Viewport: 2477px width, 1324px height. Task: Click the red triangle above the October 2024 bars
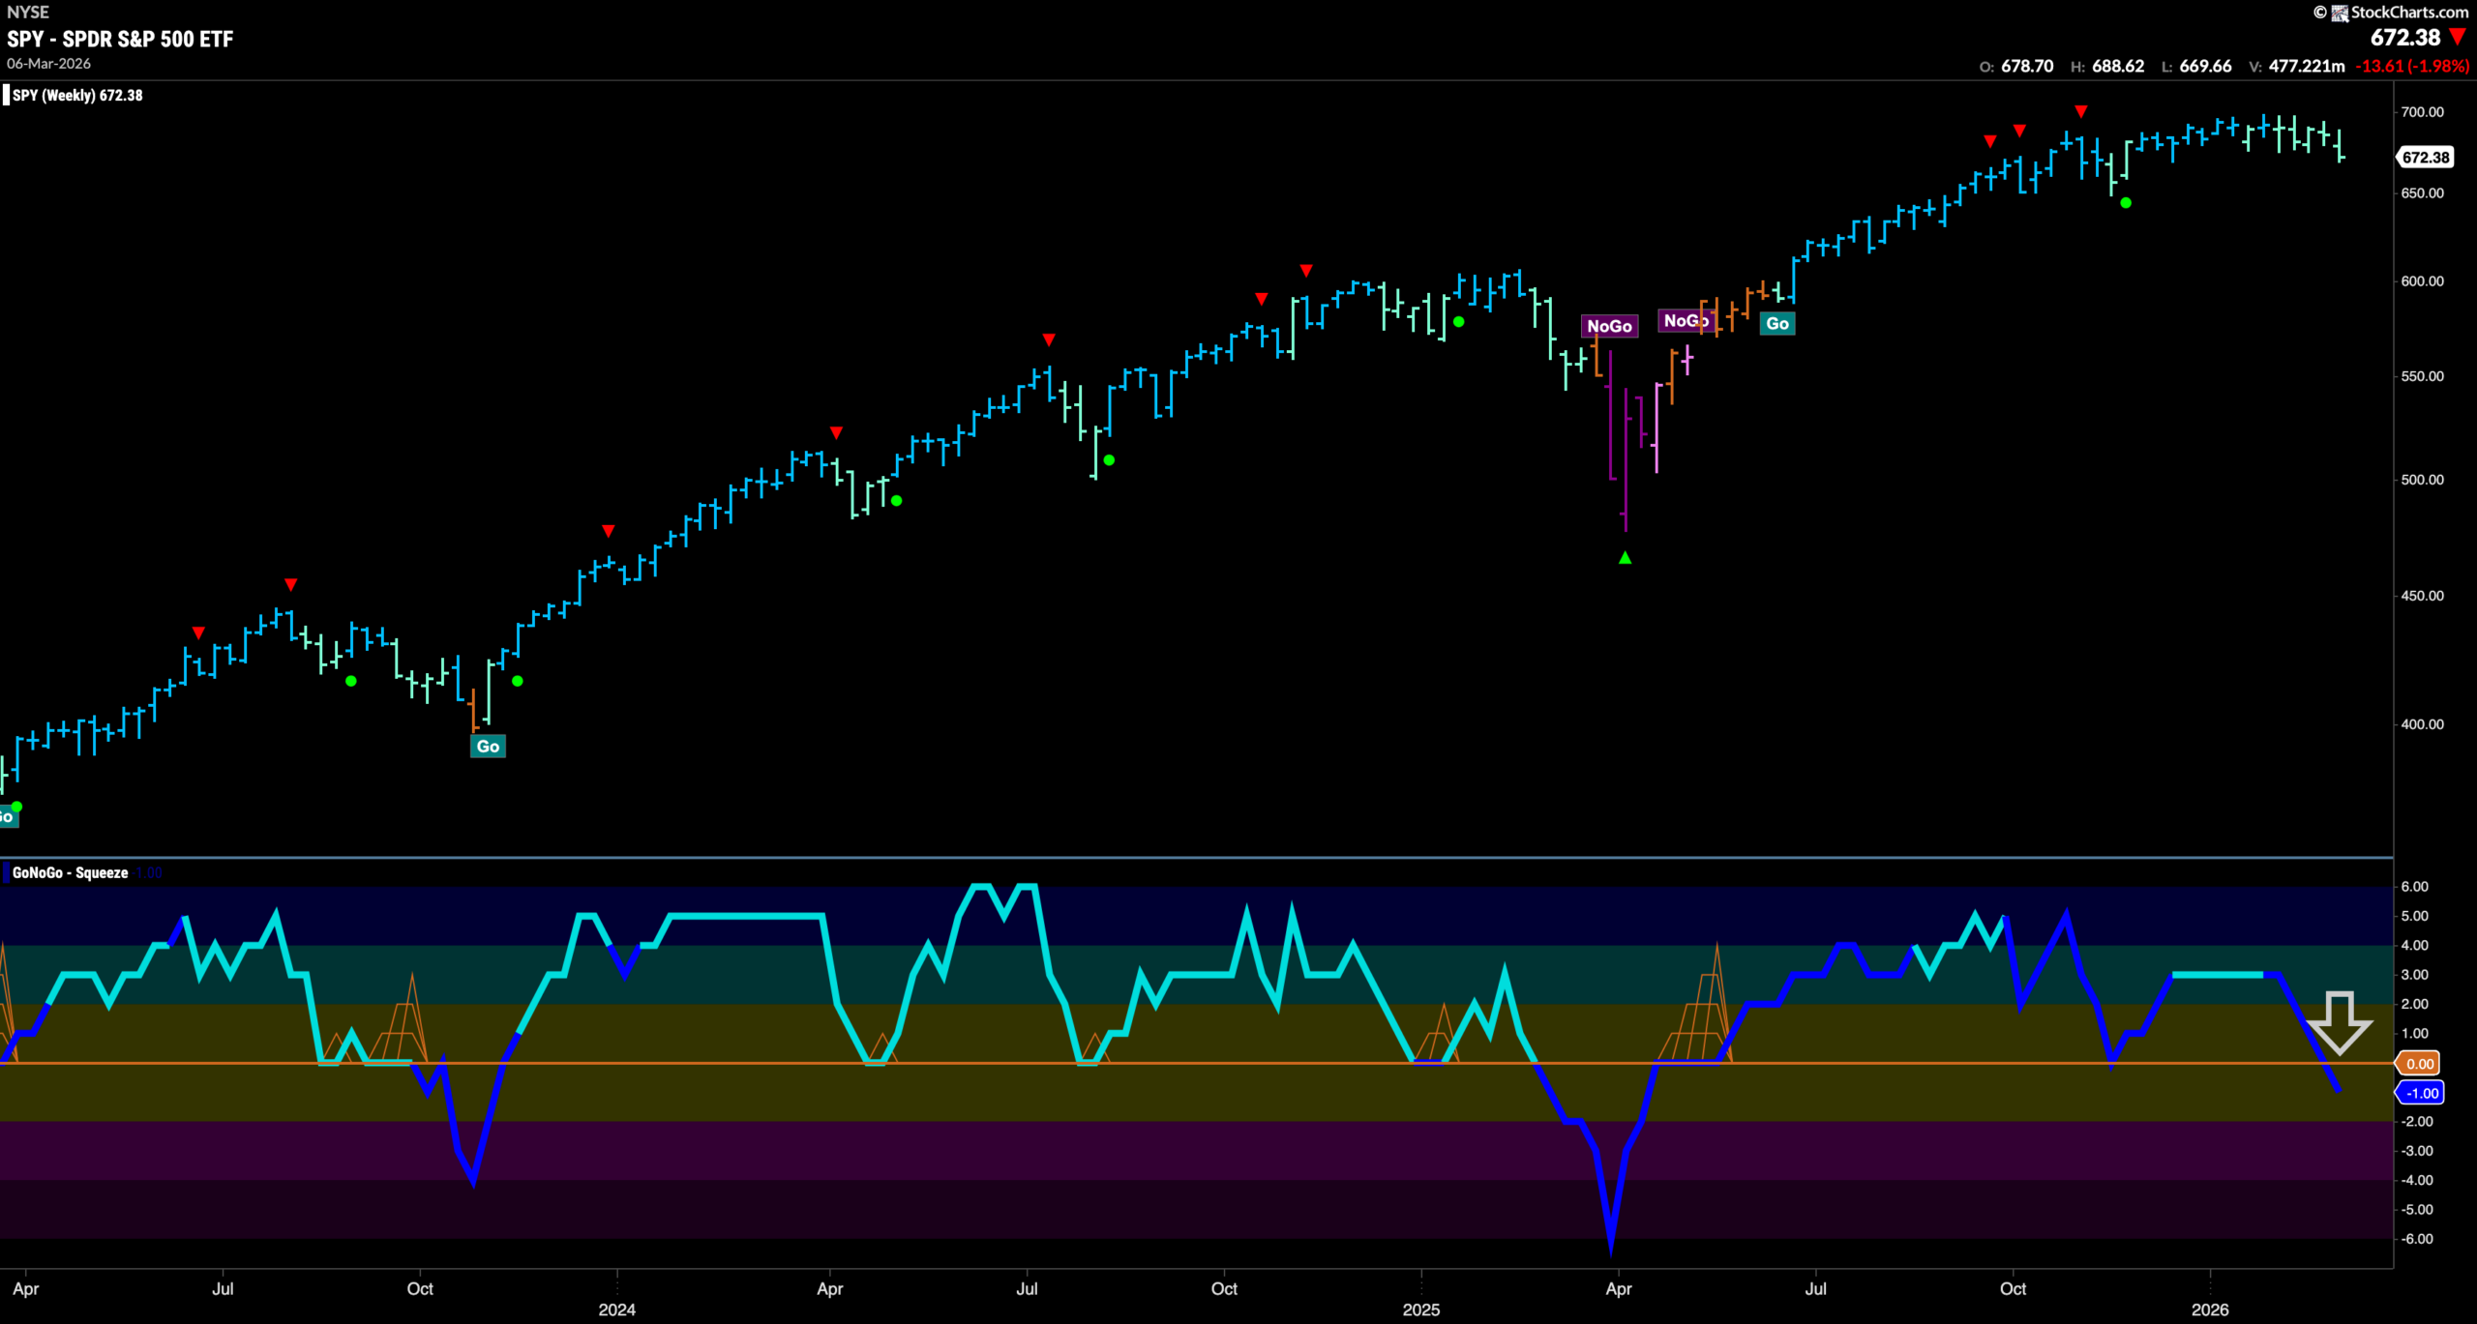pos(1262,299)
